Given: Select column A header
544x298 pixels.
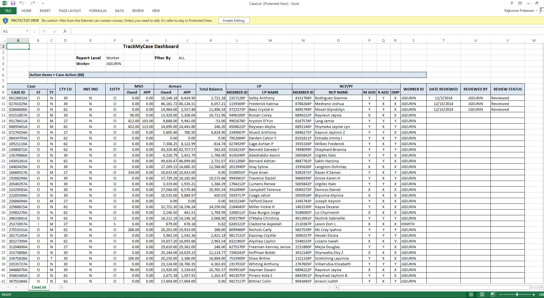Looking at the screenshot, I should [18, 41].
